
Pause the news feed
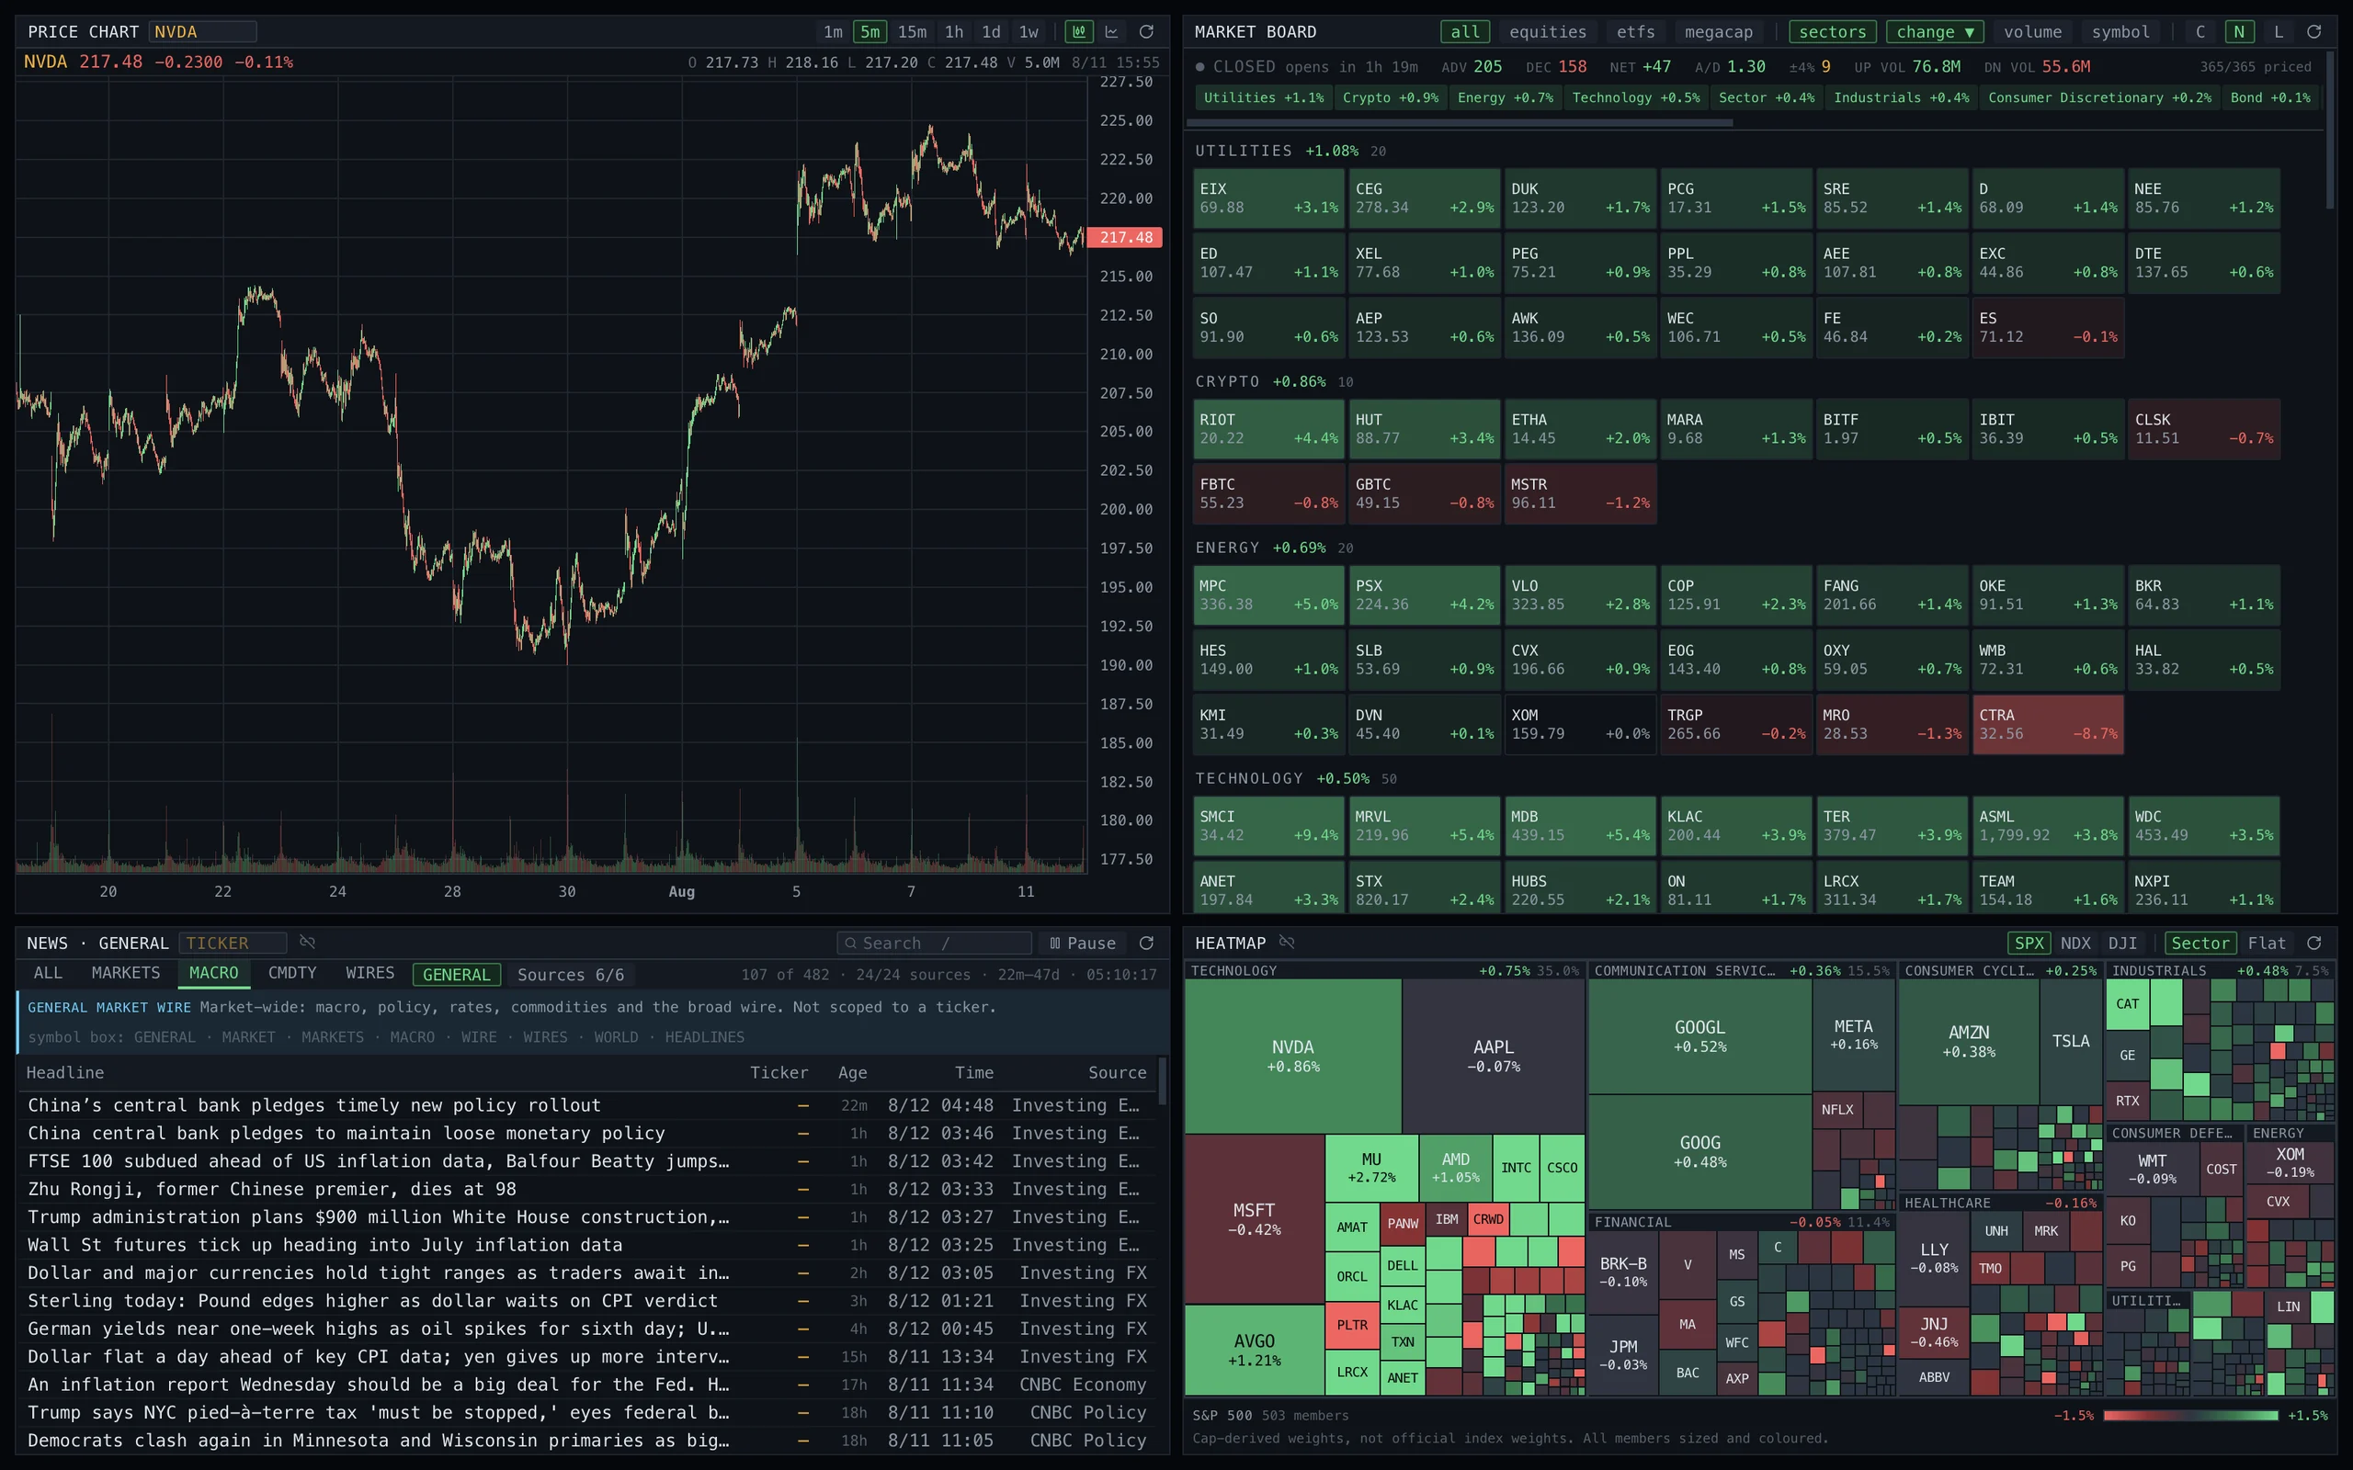click(1082, 943)
